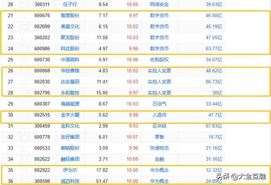Click the 石油气 concept link
This screenshot has height=185, width=271.
pos(159,103)
